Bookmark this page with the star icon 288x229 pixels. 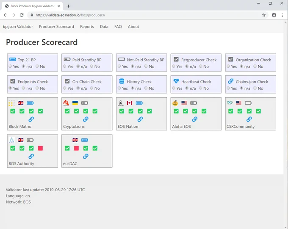[x=264, y=15]
